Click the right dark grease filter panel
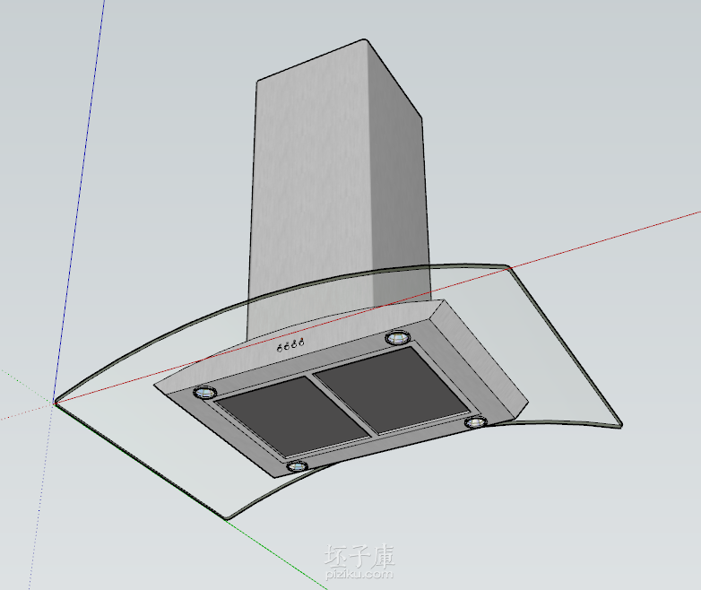Image resolution: width=701 pixels, height=590 pixels. [394, 388]
